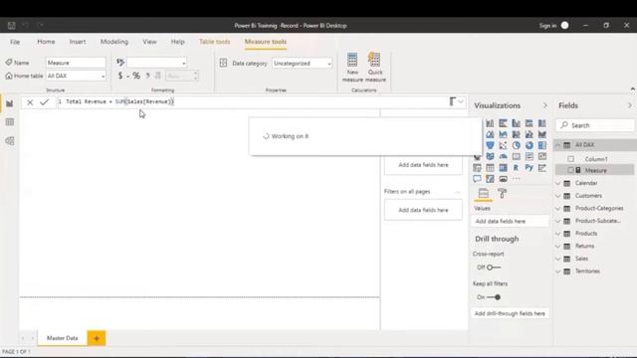The image size is (637, 358).
Task: Add a new page with plus button
Action: coord(97,338)
